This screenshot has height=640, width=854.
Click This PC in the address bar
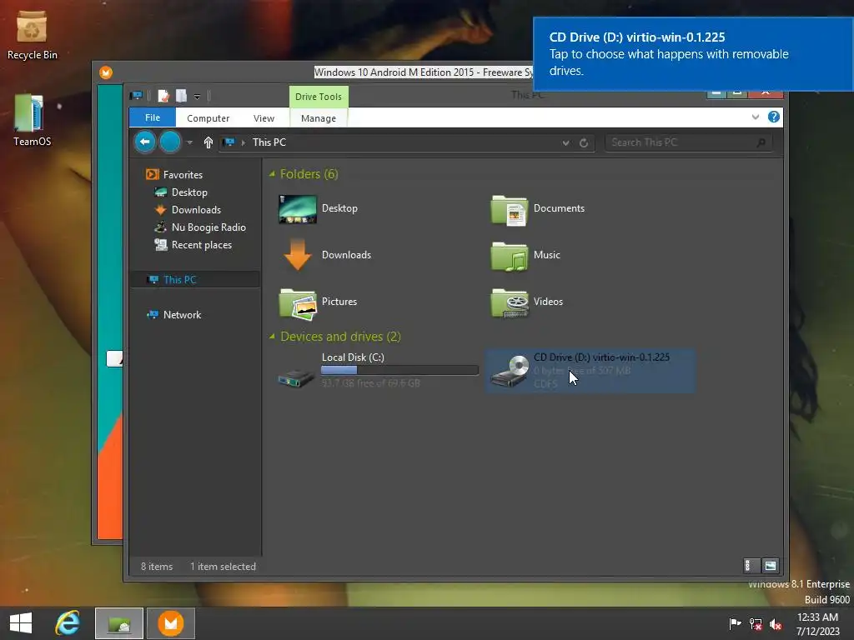269,142
